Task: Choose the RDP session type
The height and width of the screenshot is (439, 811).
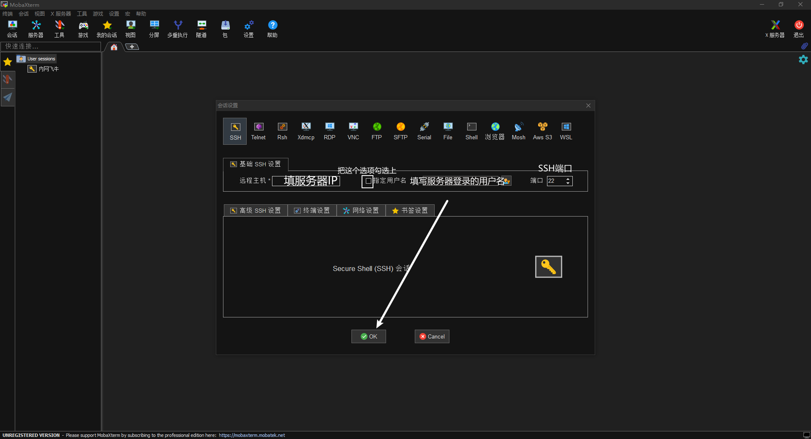Action: pos(329,131)
